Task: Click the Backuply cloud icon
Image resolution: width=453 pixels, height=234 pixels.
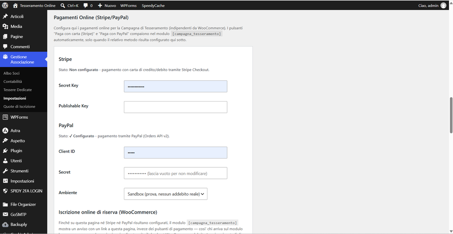Action: pyautogui.click(x=5, y=224)
